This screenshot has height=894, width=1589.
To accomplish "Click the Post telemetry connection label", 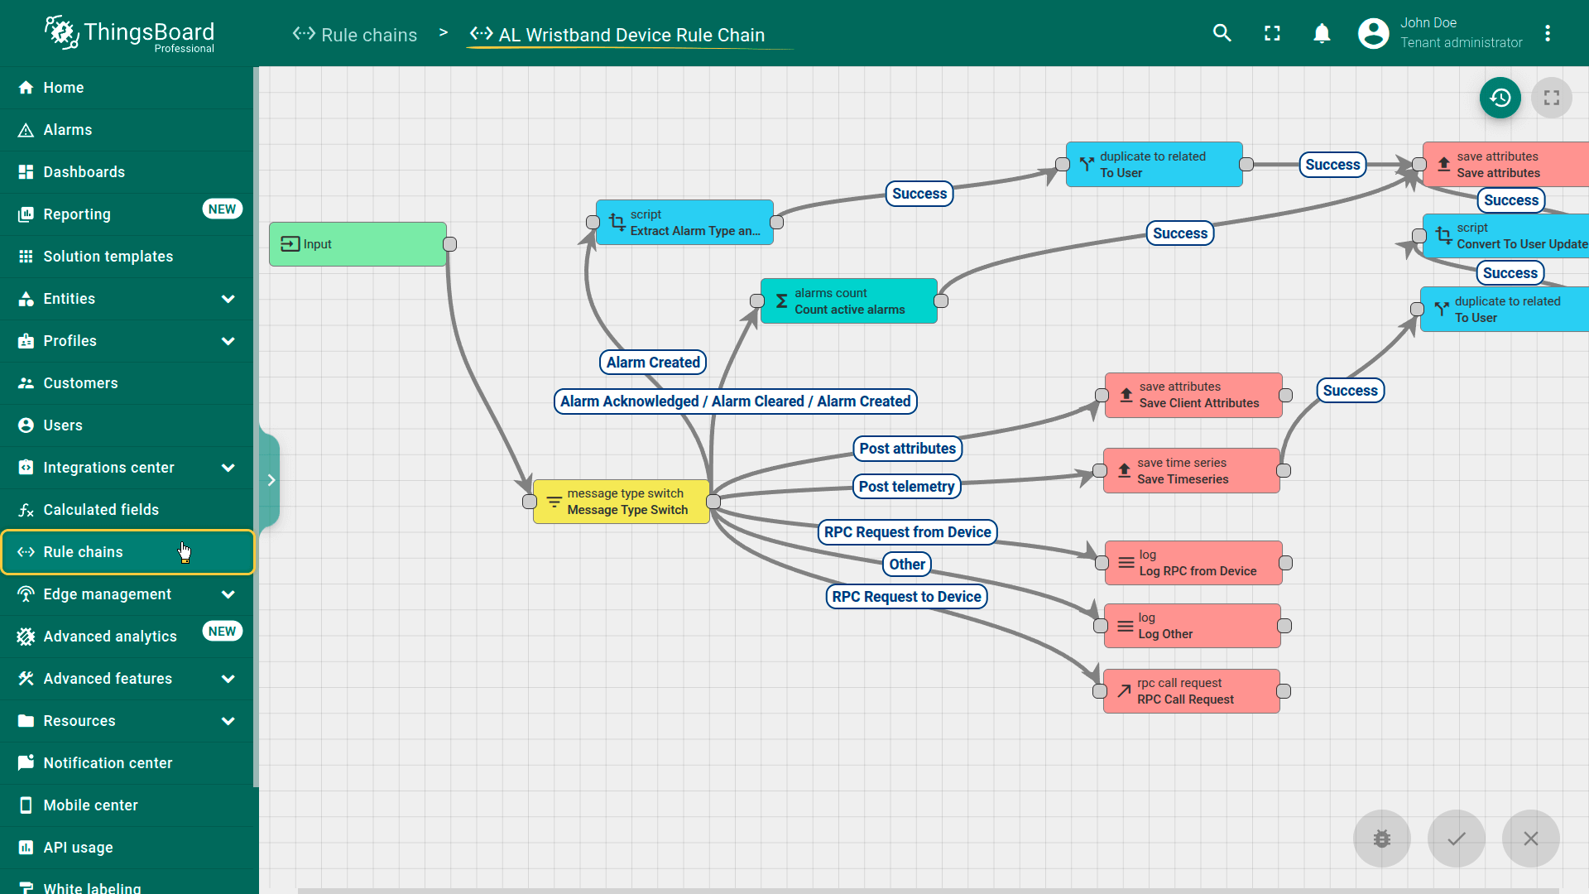I will [x=906, y=487].
